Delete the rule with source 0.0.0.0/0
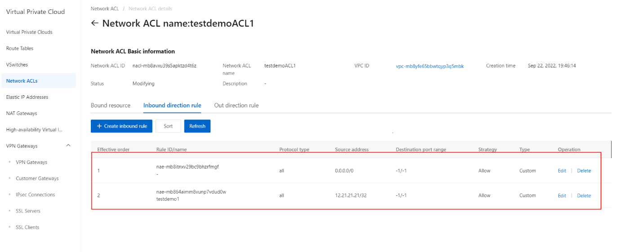The height and width of the screenshot is (252, 621). (x=584, y=171)
